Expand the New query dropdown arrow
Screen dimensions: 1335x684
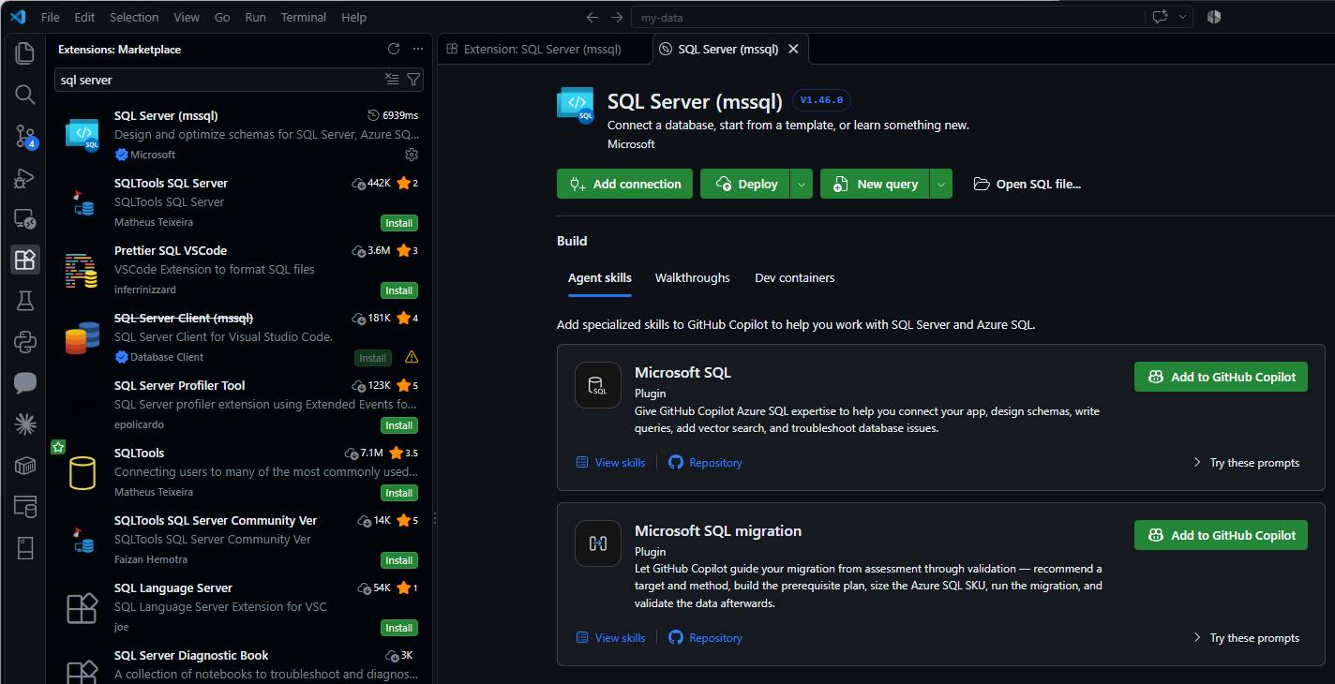click(941, 184)
